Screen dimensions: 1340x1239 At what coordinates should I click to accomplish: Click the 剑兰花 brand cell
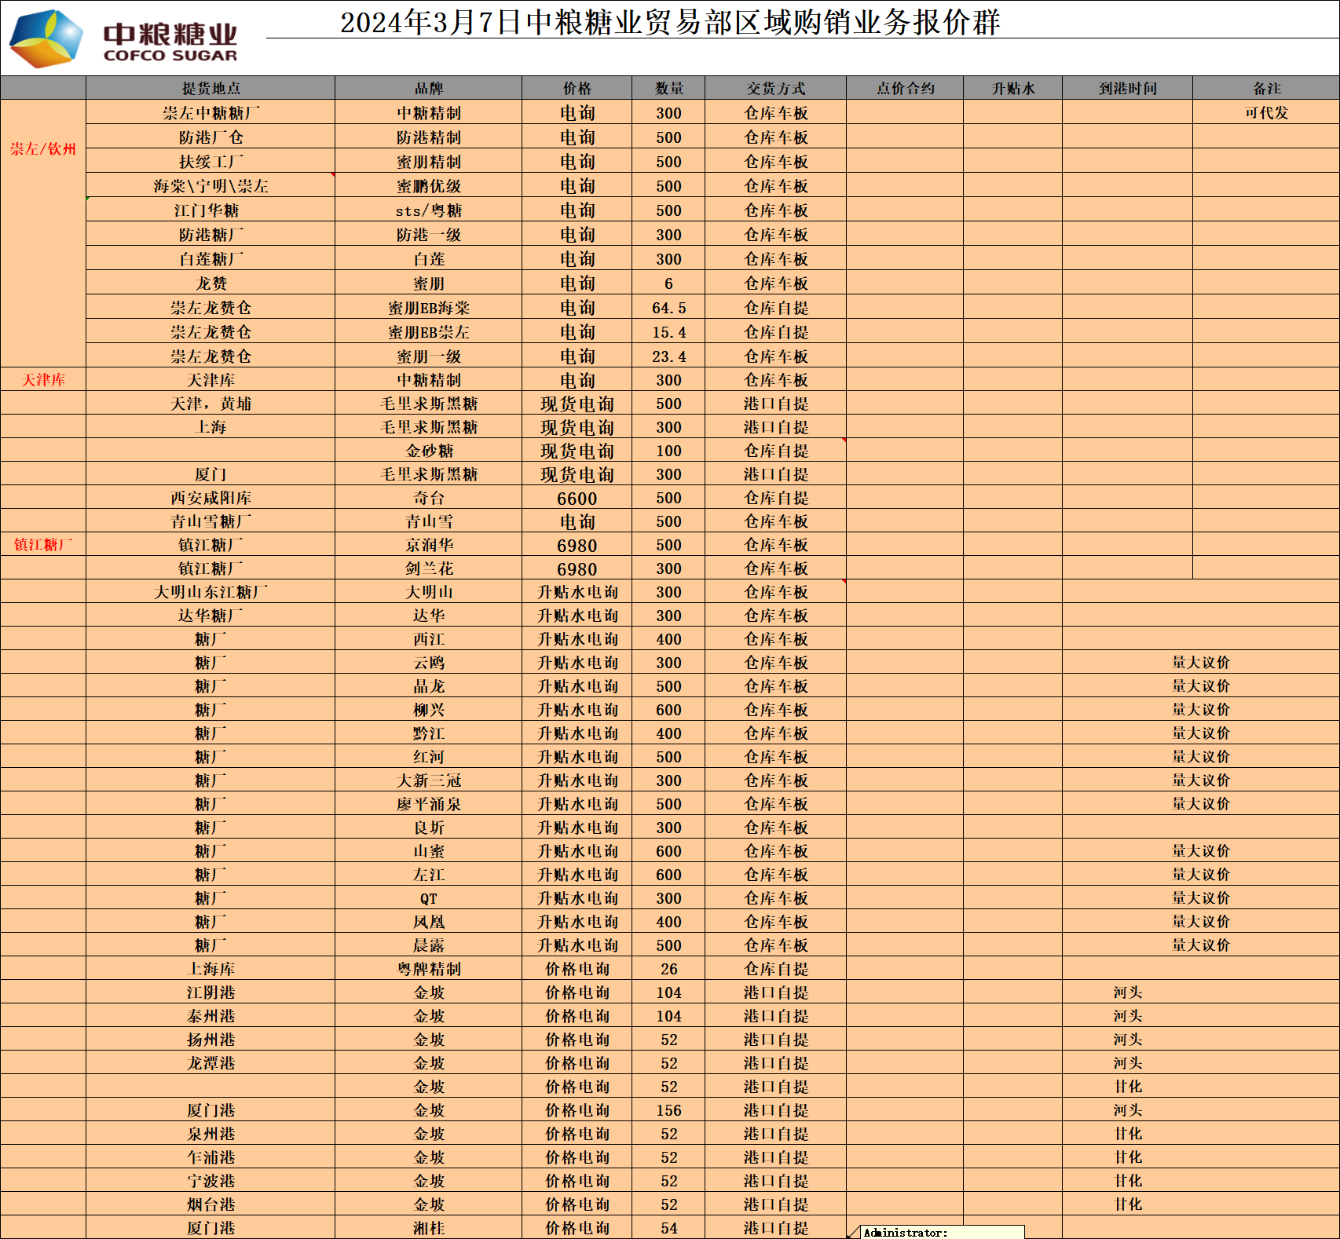(x=428, y=568)
